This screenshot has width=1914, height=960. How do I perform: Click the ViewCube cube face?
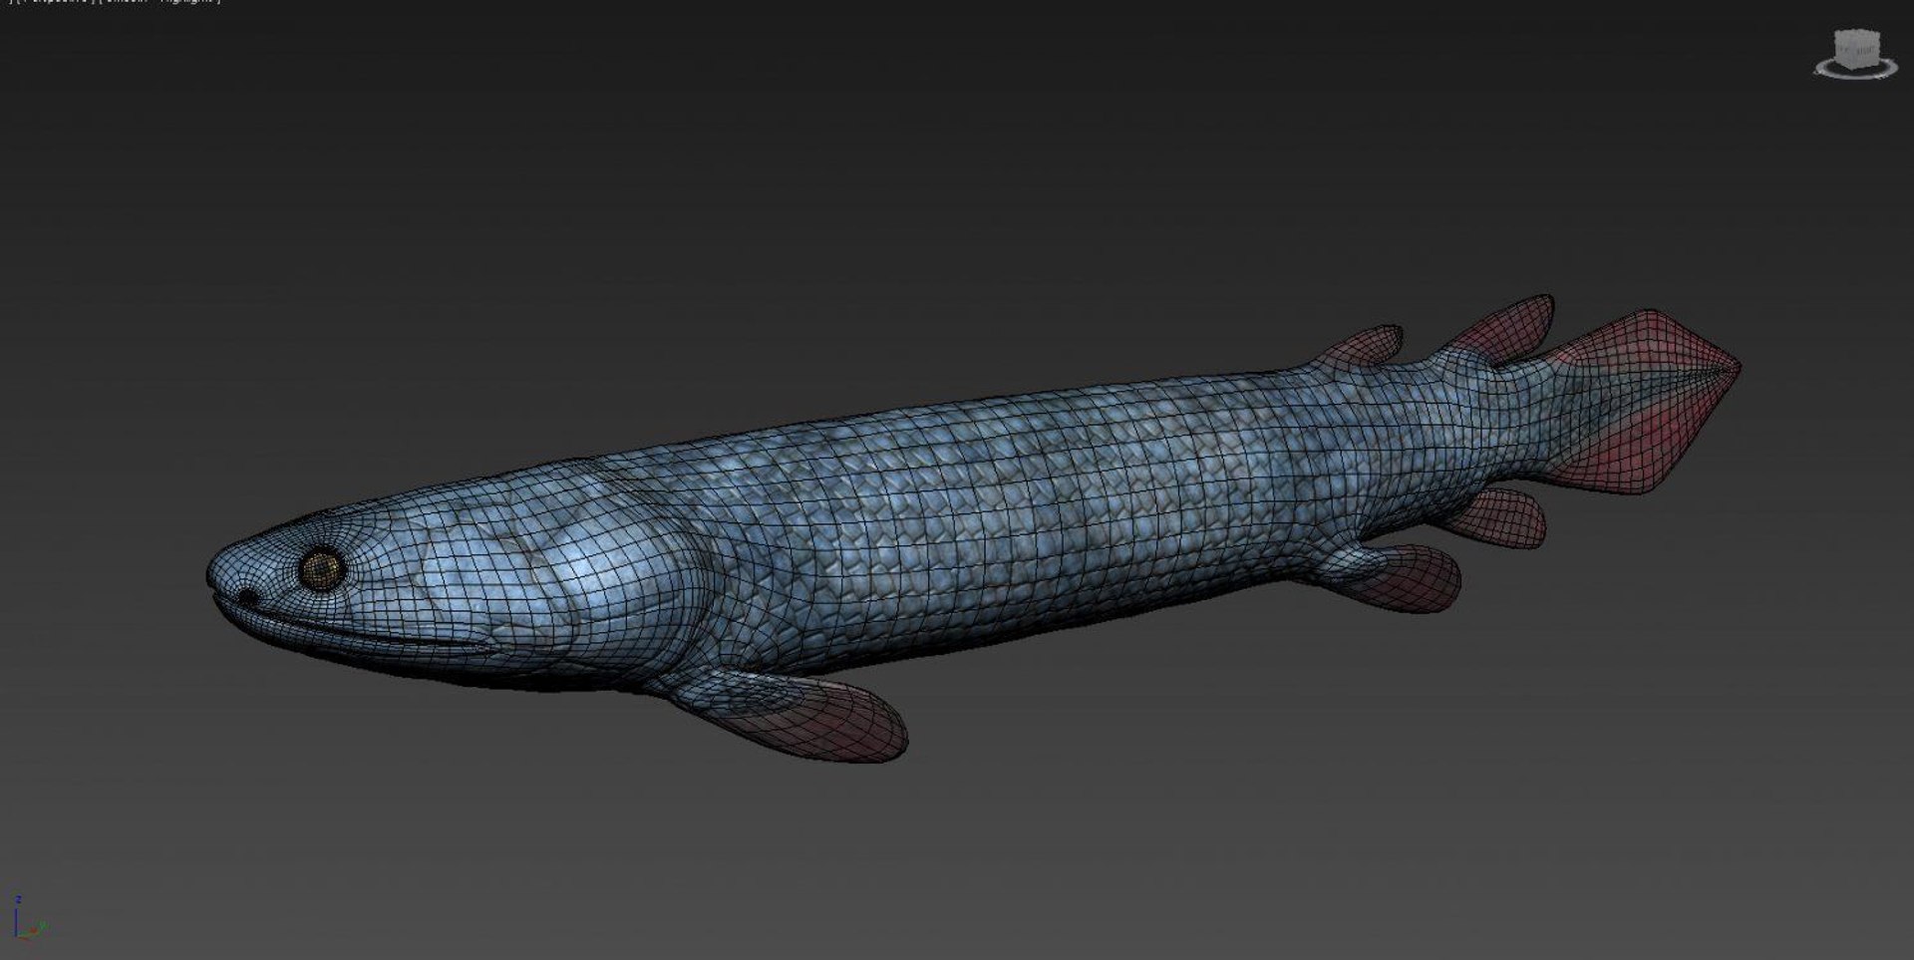1856,47
